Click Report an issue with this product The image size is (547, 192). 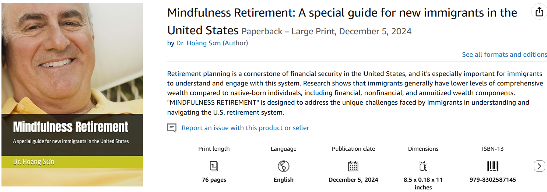tap(245, 128)
